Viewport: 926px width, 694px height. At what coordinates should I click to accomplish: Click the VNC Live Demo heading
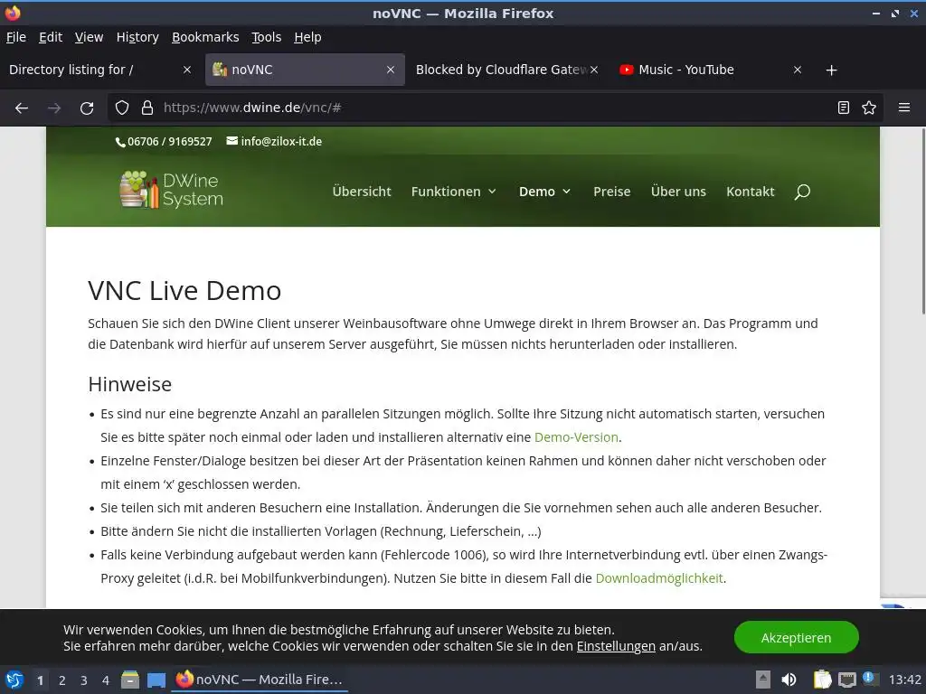click(184, 291)
